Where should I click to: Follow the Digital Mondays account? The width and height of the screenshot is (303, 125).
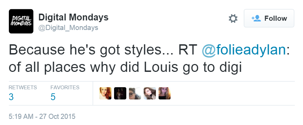pyautogui.click(x=269, y=18)
